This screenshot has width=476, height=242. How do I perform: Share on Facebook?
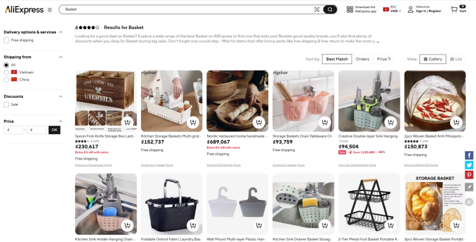pyautogui.click(x=469, y=155)
